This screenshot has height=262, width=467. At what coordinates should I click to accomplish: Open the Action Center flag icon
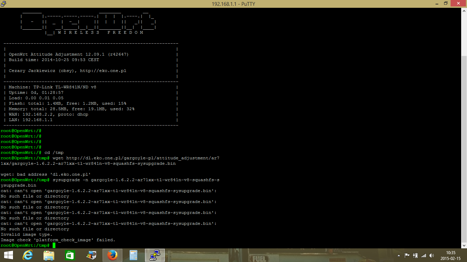pyautogui.click(x=407, y=256)
